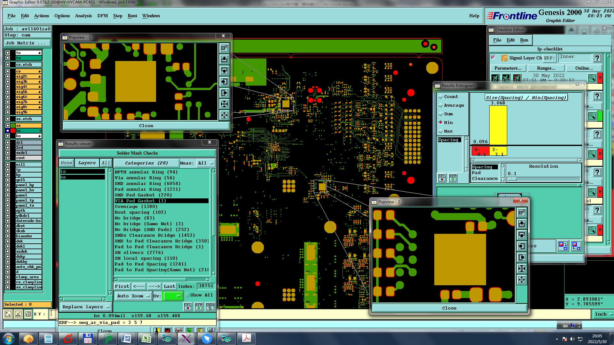The width and height of the screenshot is (614, 345).
Task: Click yellow 3-3.1 histogram range swatch
Action: 498,151
